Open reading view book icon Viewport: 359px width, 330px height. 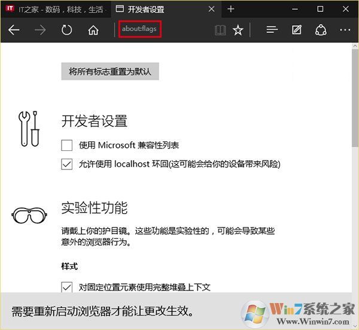220,30
